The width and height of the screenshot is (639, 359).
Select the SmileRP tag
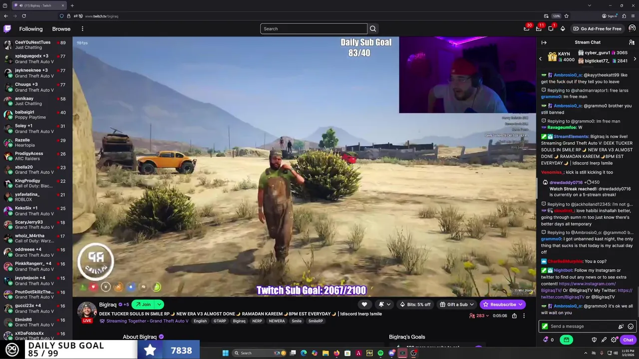(x=316, y=321)
